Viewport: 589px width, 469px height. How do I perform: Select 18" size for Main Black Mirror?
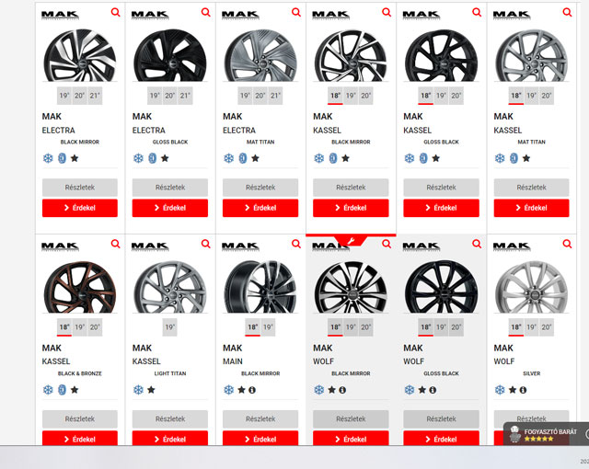[x=253, y=327]
